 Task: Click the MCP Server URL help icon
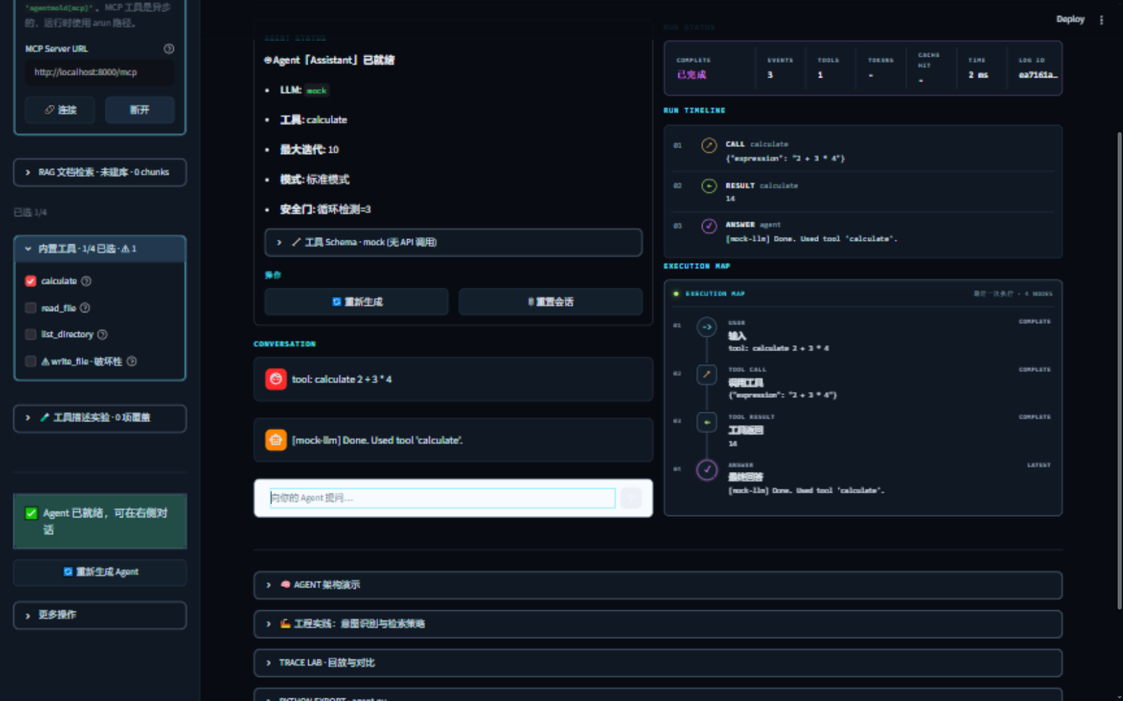[169, 49]
